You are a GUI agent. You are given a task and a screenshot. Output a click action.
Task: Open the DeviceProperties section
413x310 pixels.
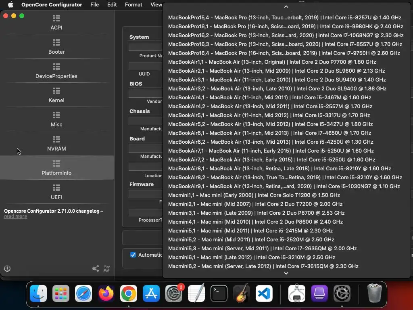[56, 71]
